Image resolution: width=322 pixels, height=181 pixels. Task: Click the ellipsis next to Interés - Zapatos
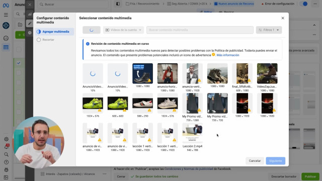[105, 174]
